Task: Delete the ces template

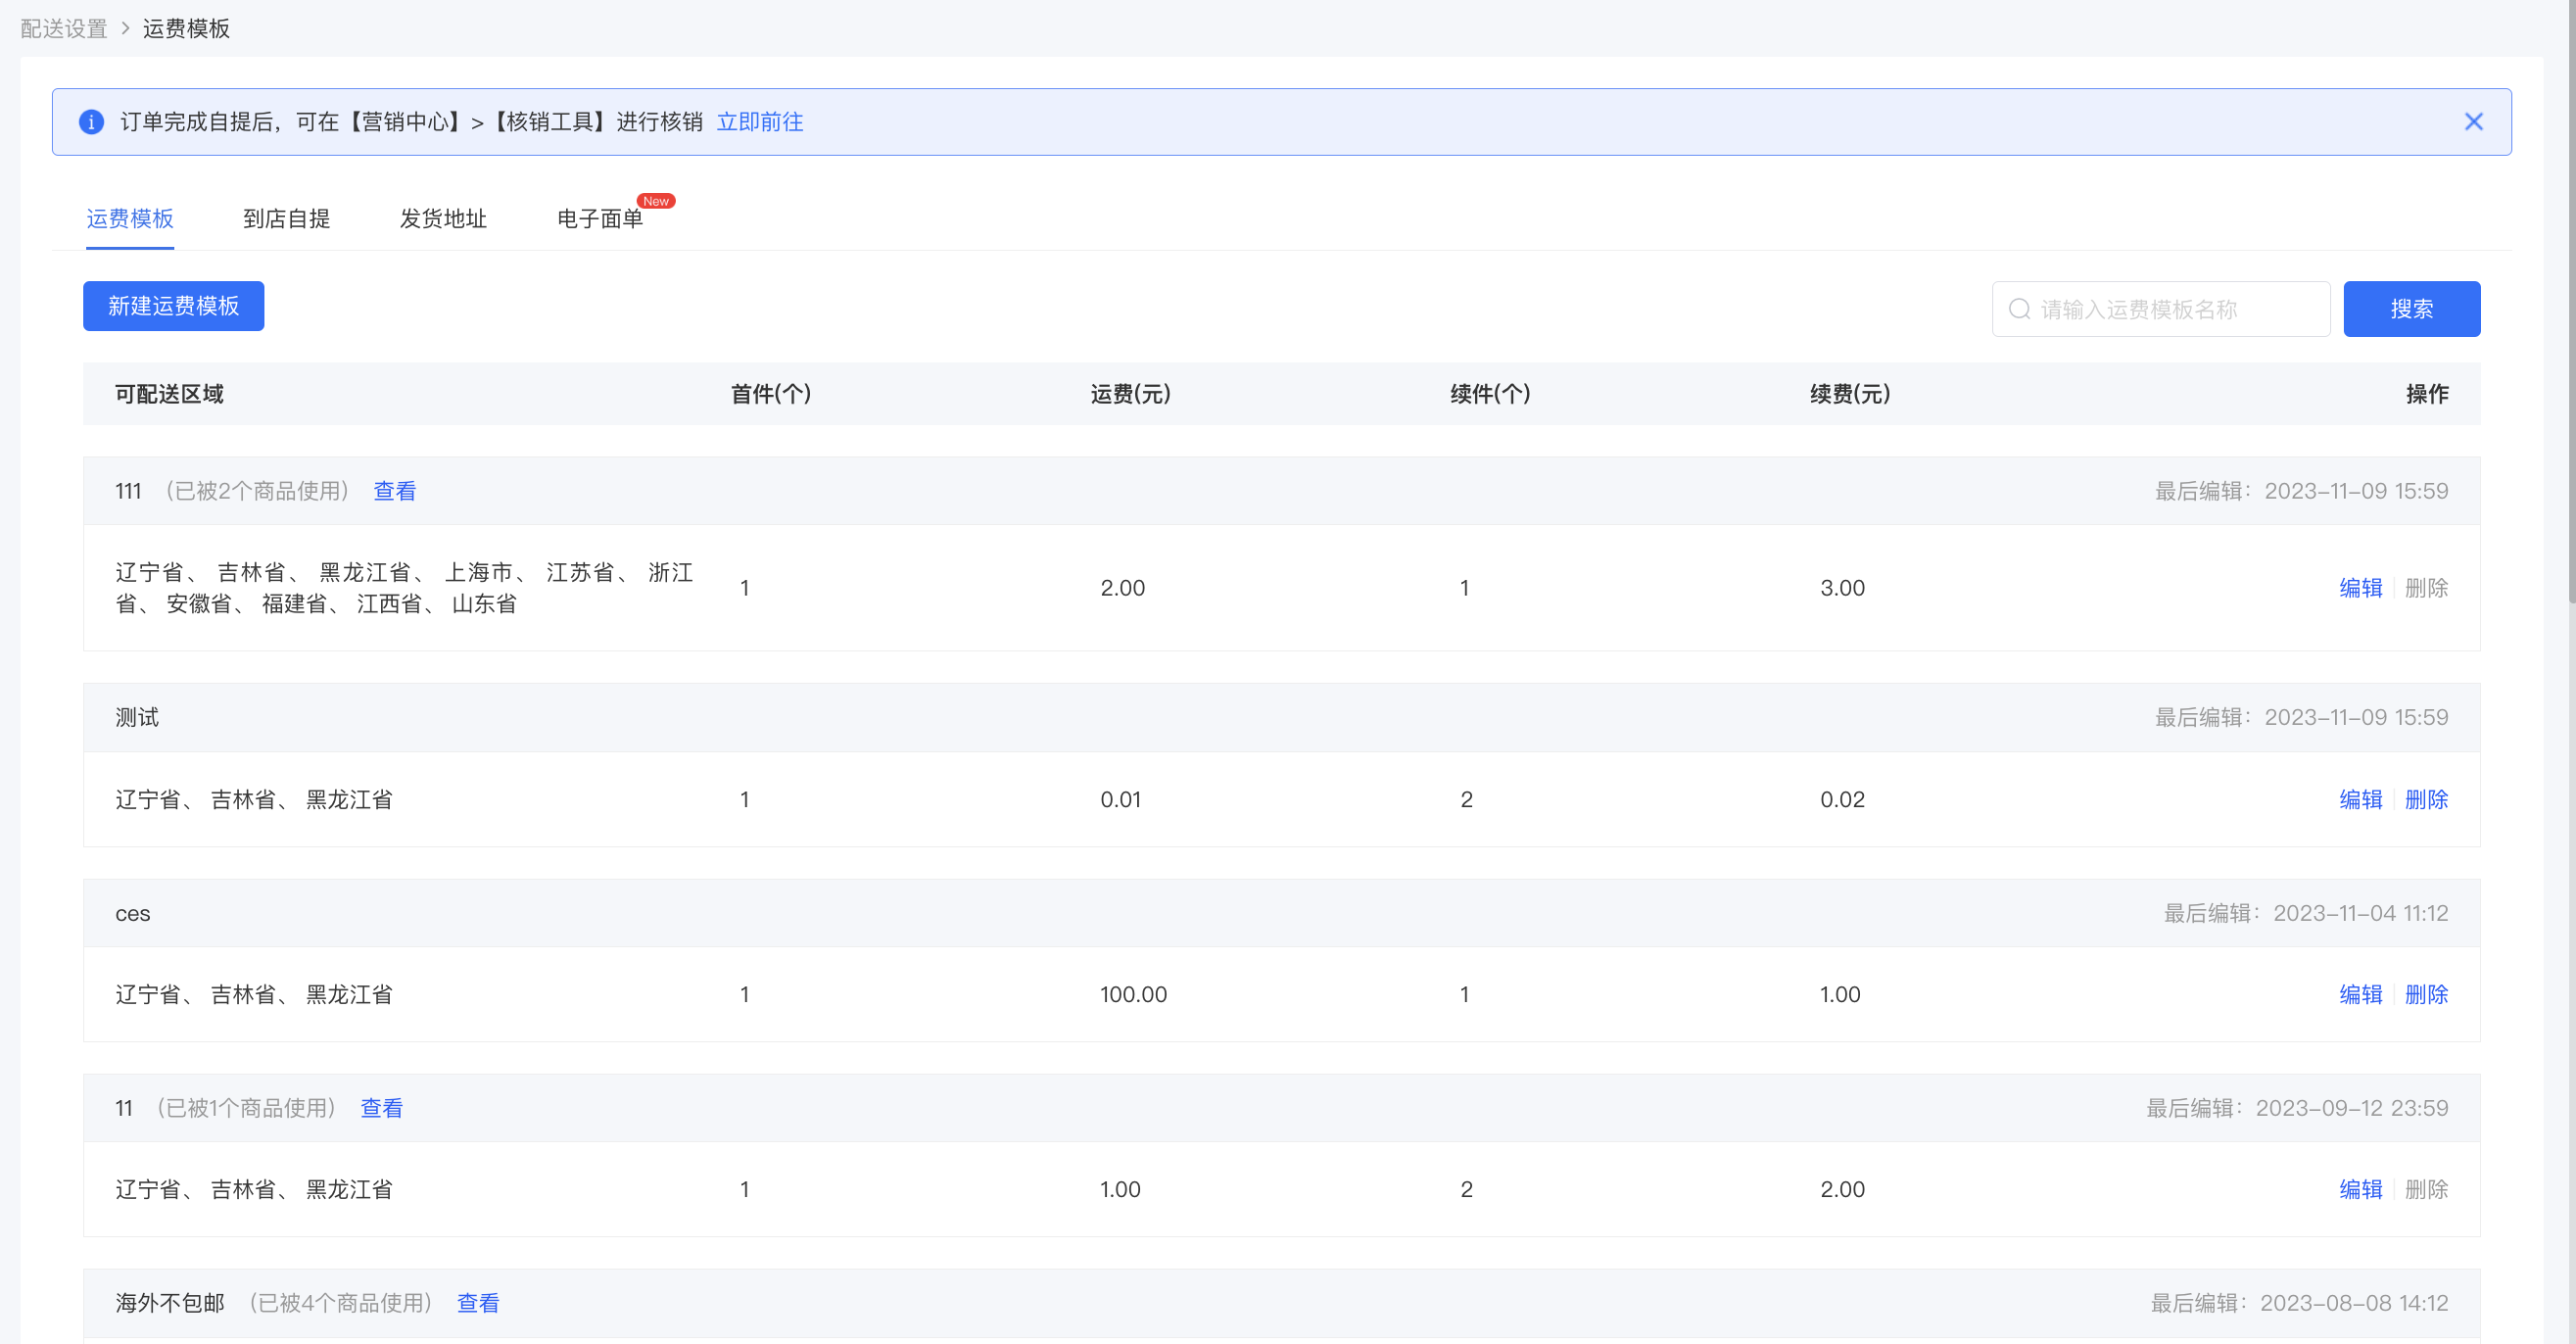Action: pyautogui.click(x=2426, y=994)
